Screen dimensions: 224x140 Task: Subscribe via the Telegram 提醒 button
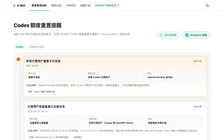point(196,35)
